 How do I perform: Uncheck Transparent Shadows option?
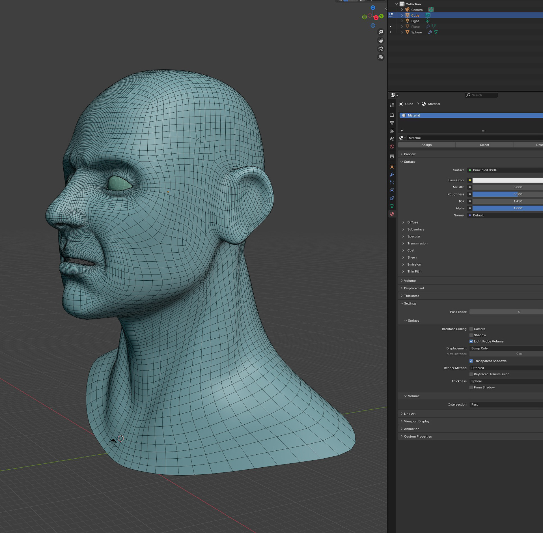coord(471,361)
